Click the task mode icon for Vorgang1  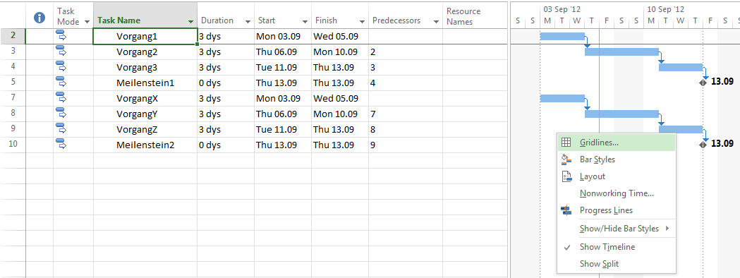coord(61,36)
